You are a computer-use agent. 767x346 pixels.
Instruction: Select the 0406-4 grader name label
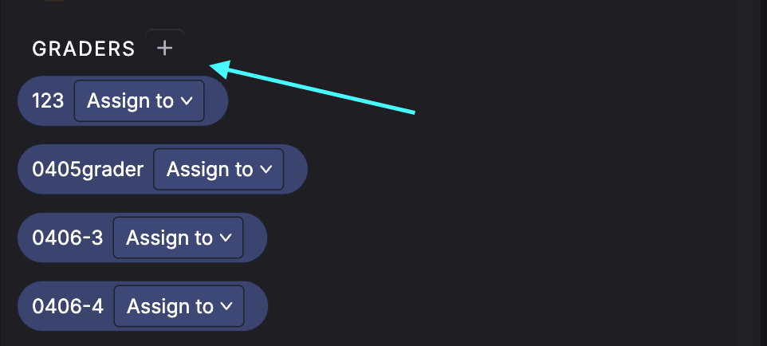coord(68,307)
